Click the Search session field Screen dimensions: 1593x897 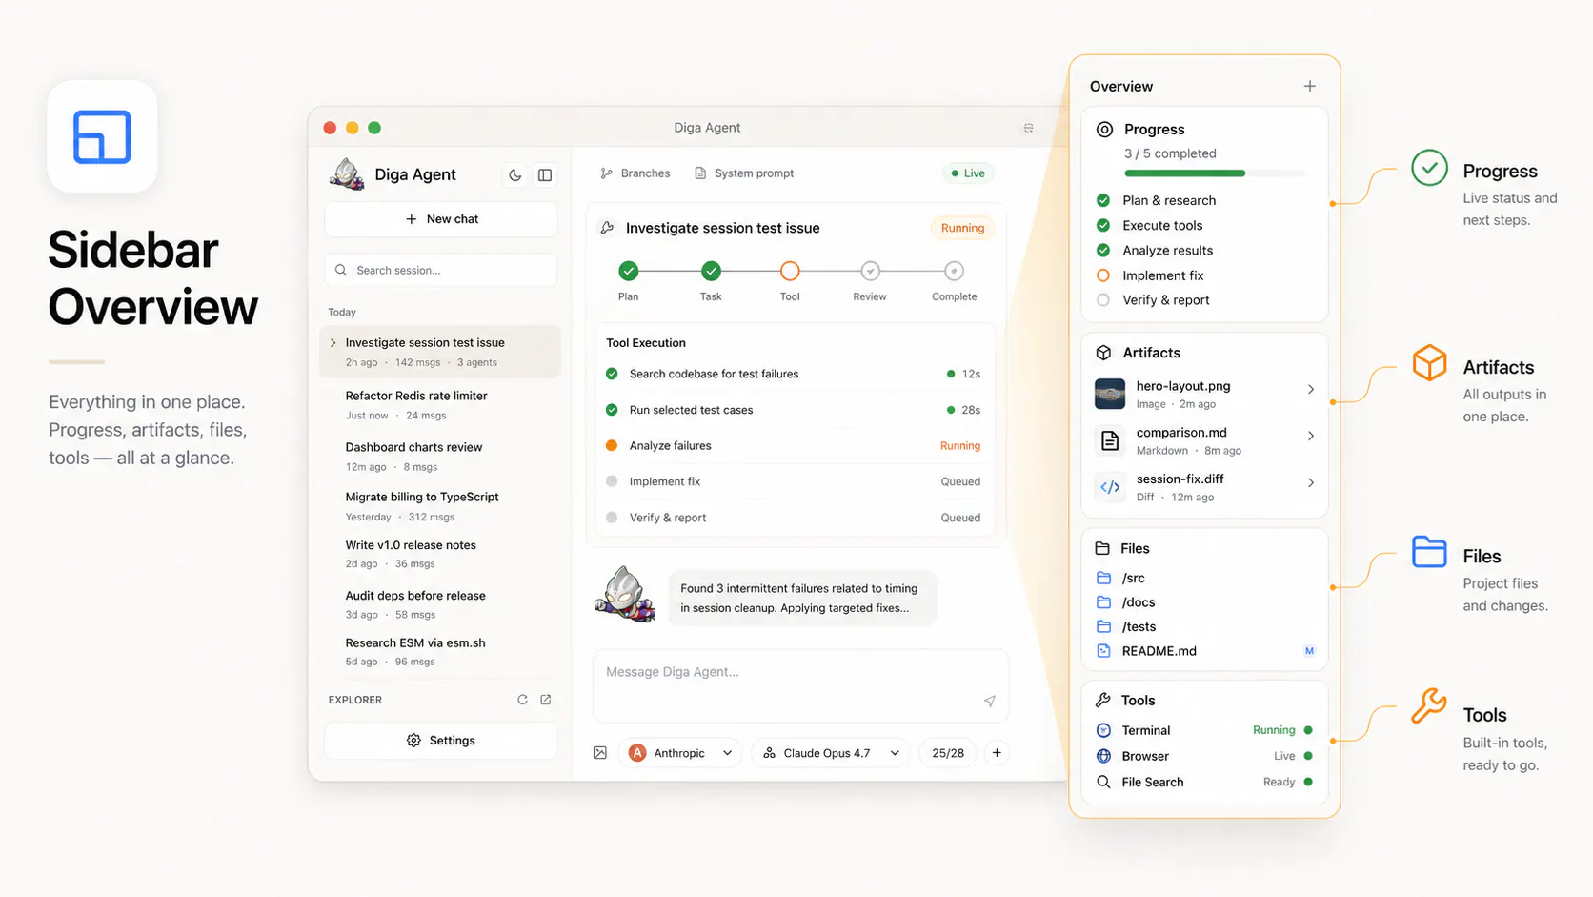(441, 271)
